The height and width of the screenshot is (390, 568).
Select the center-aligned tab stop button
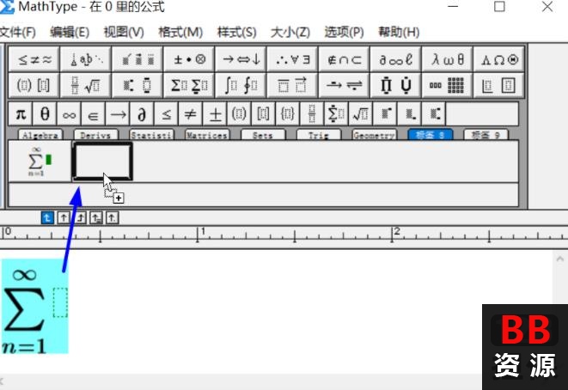tap(64, 217)
